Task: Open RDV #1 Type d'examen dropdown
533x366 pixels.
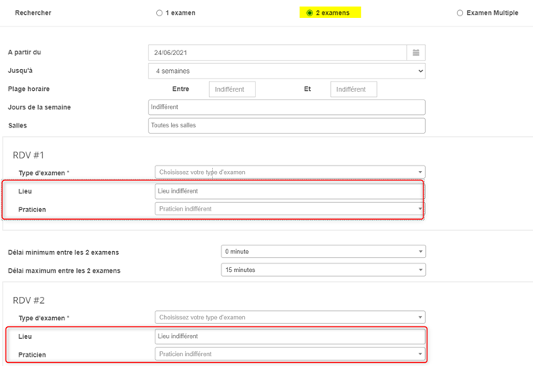Action: [289, 172]
